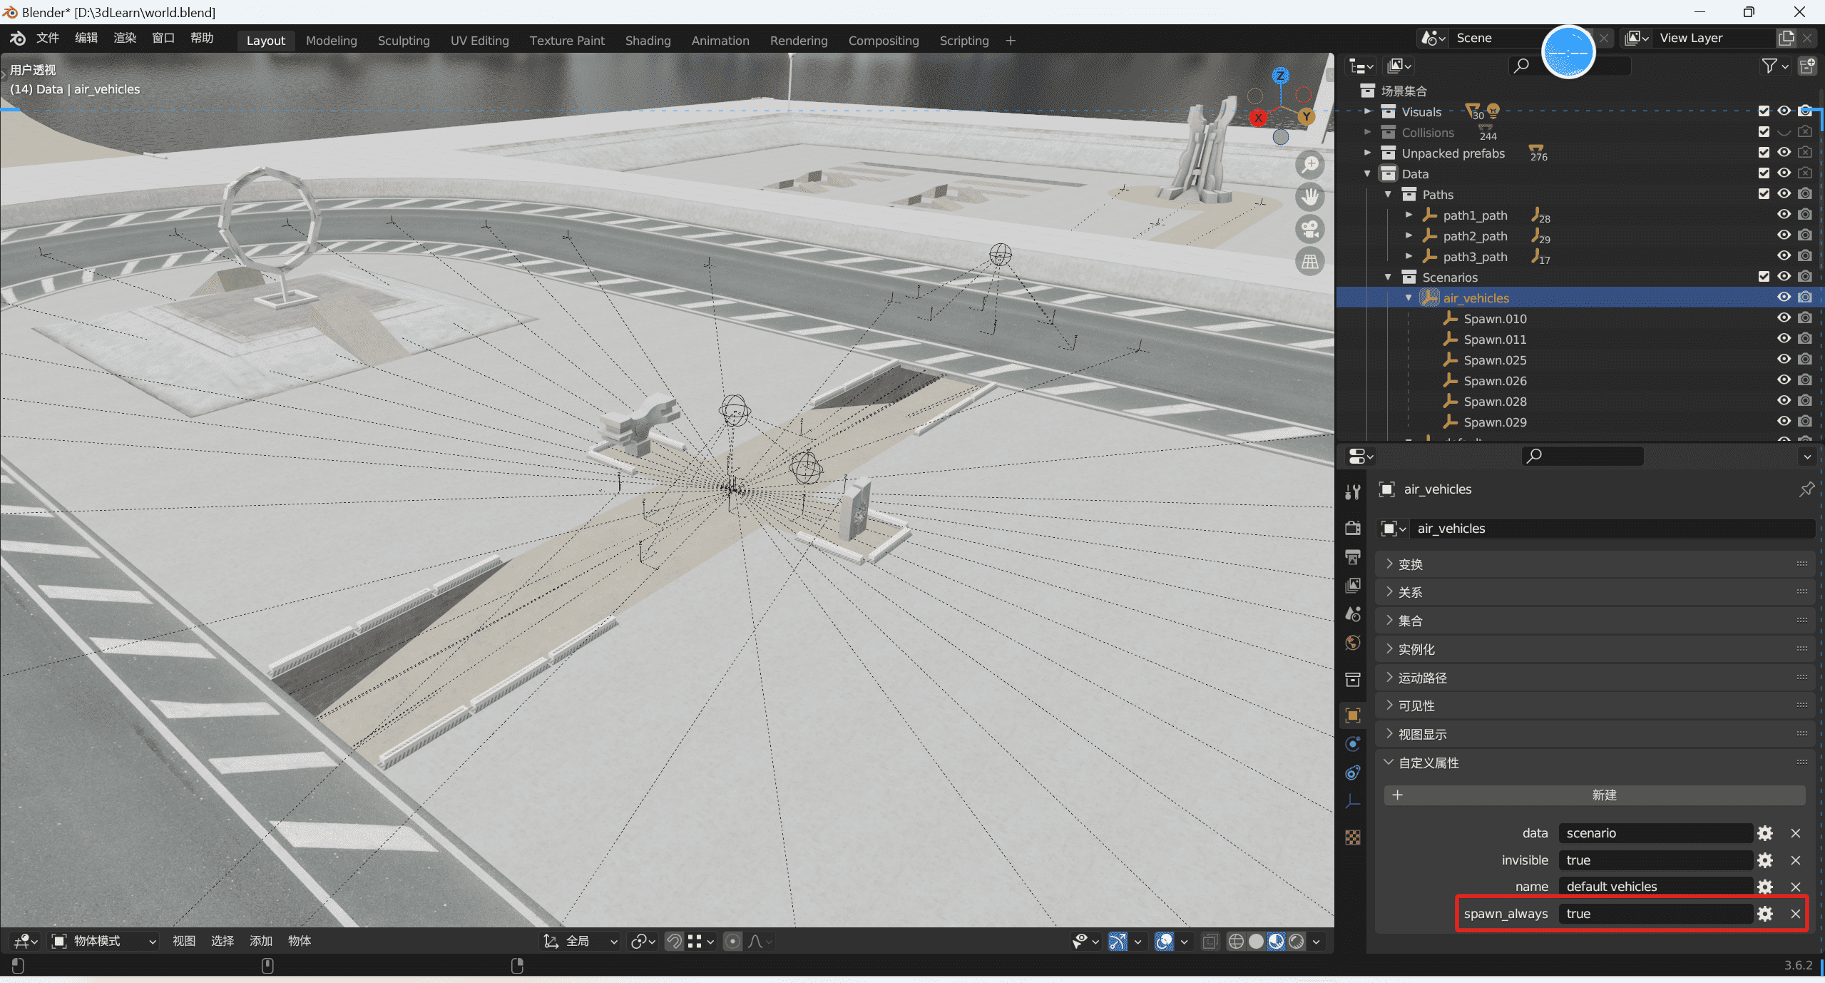The image size is (1825, 983).
Task: Remove the name custom property
Action: coord(1796,887)
